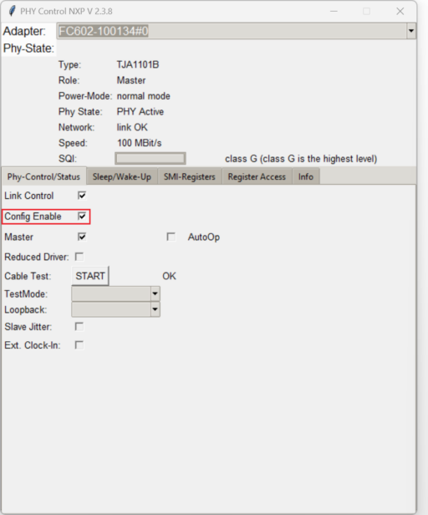This screenshot has width=428, height=515.
Task: Click the Cable Test 'OK' result text
Action: point(169,276)
